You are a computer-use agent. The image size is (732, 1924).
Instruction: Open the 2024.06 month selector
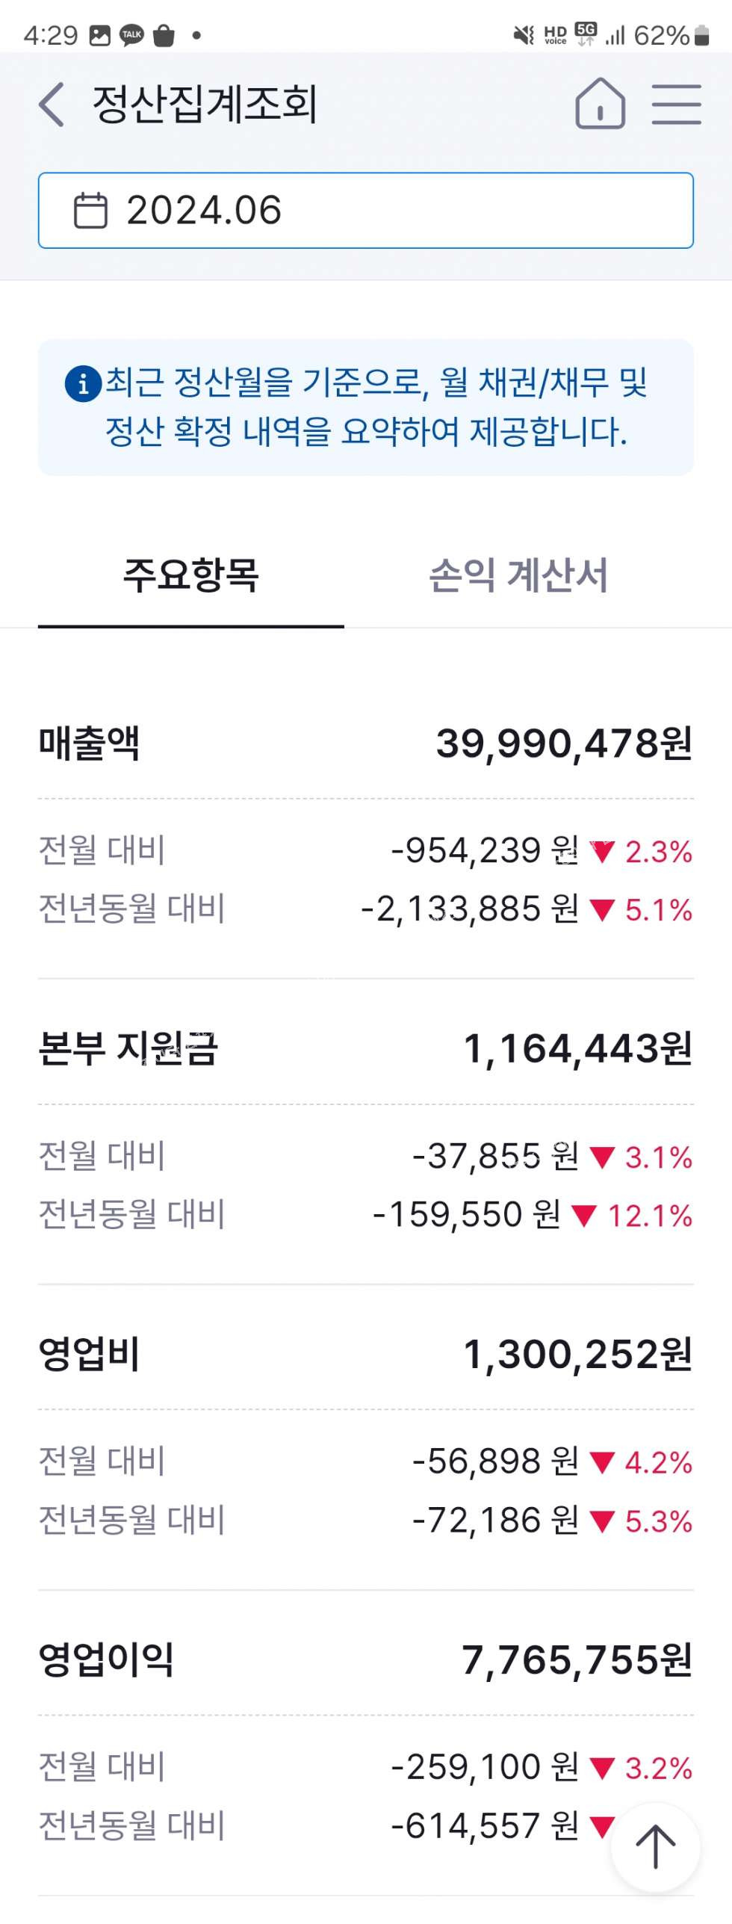tap(365, 210)
